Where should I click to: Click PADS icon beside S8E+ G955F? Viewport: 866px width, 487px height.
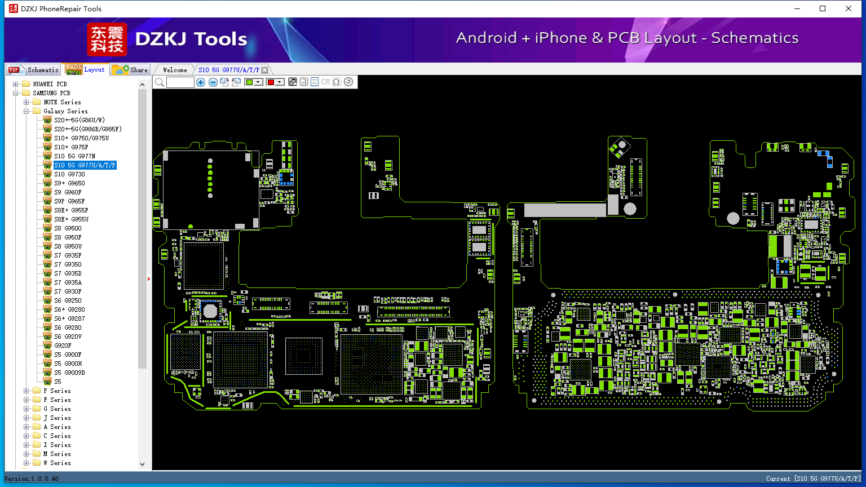click(x=47, y=210)
